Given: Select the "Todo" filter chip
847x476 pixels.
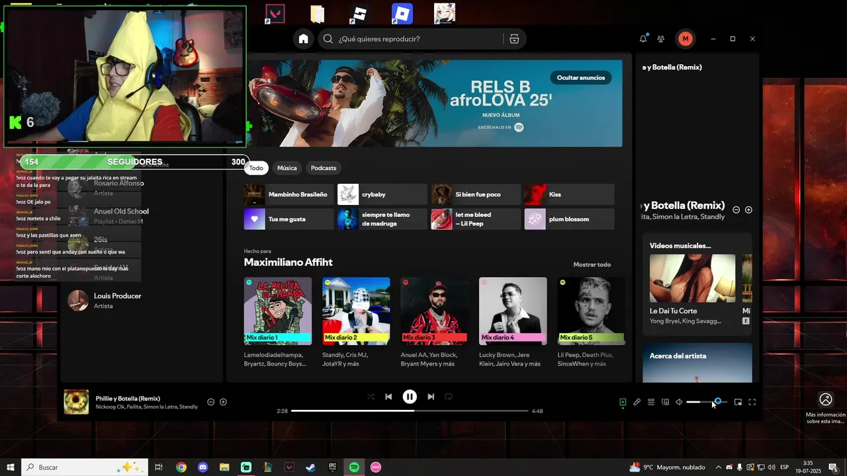Looking at the screenshot, I should tap(256, 168).
